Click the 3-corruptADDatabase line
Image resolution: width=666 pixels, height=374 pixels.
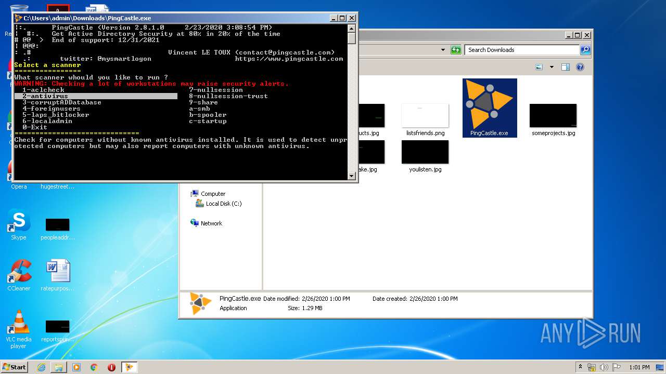point(62,102)
